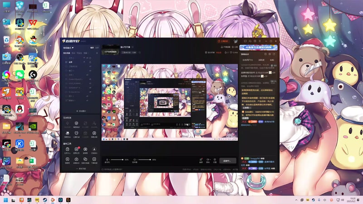Adjust the speaker volume slider

pos(144,160)
